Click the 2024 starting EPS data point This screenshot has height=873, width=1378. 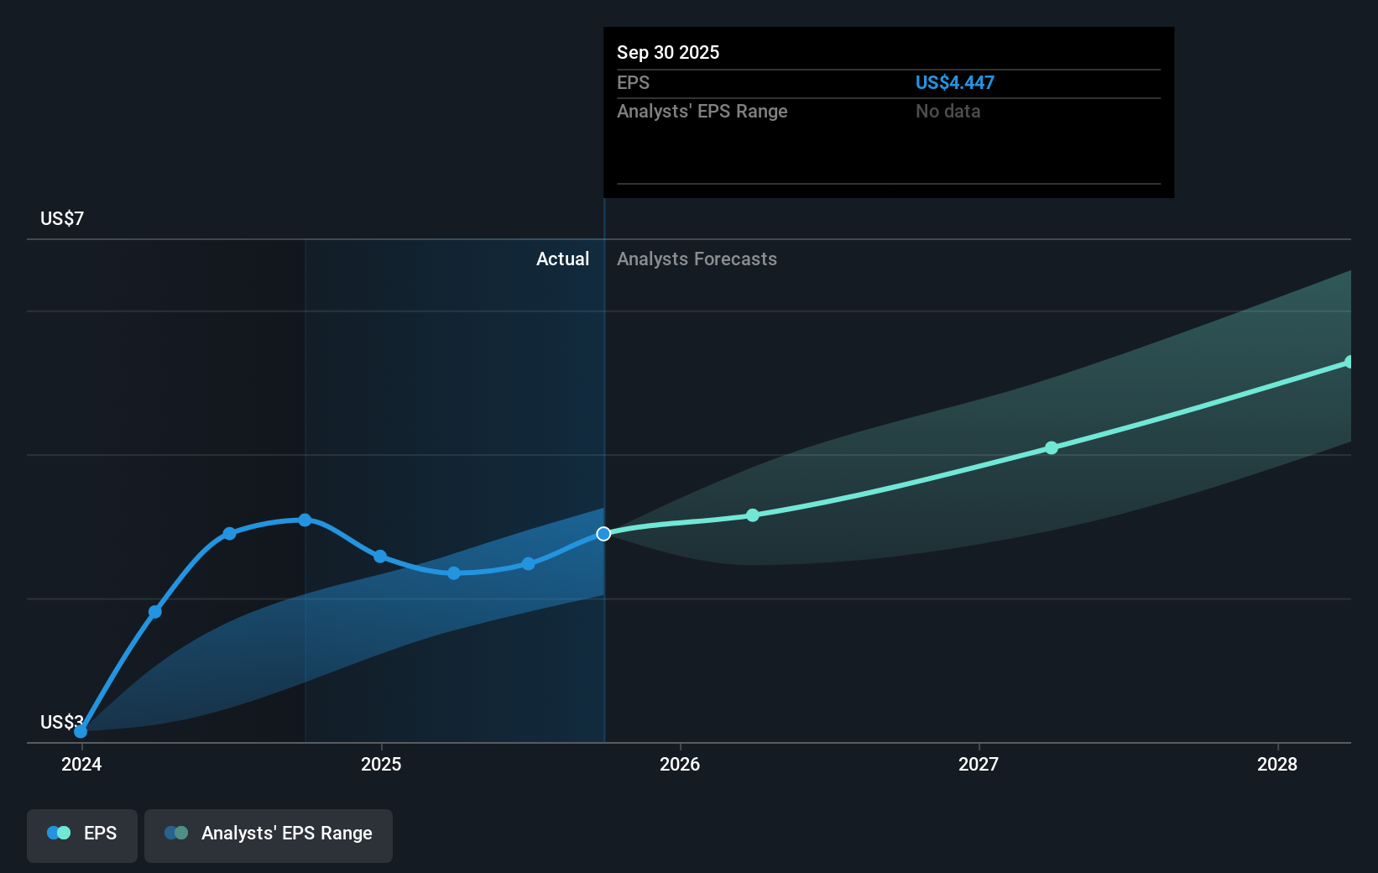click(81, 732)
